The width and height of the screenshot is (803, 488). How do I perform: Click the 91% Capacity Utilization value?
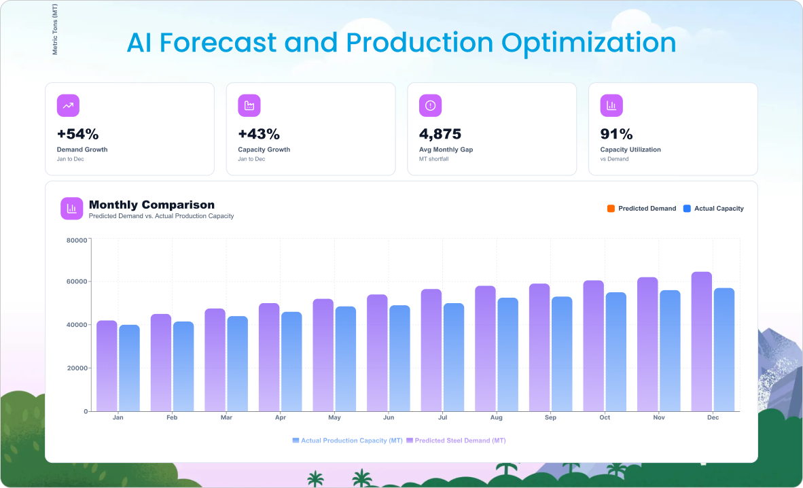(616, 134)
